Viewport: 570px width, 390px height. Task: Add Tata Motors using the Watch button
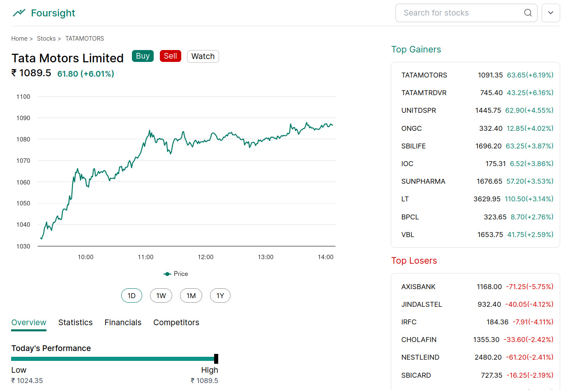tap(203, 56)
